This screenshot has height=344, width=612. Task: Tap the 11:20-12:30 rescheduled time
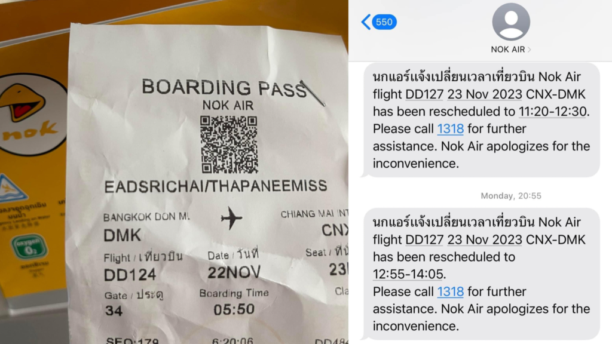[x=552, y=112]
